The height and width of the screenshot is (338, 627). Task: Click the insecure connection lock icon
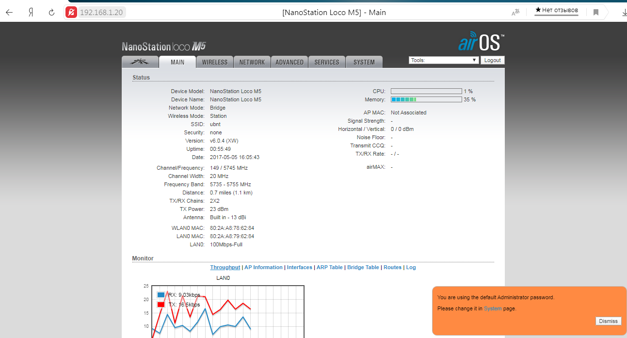point(71,13)
